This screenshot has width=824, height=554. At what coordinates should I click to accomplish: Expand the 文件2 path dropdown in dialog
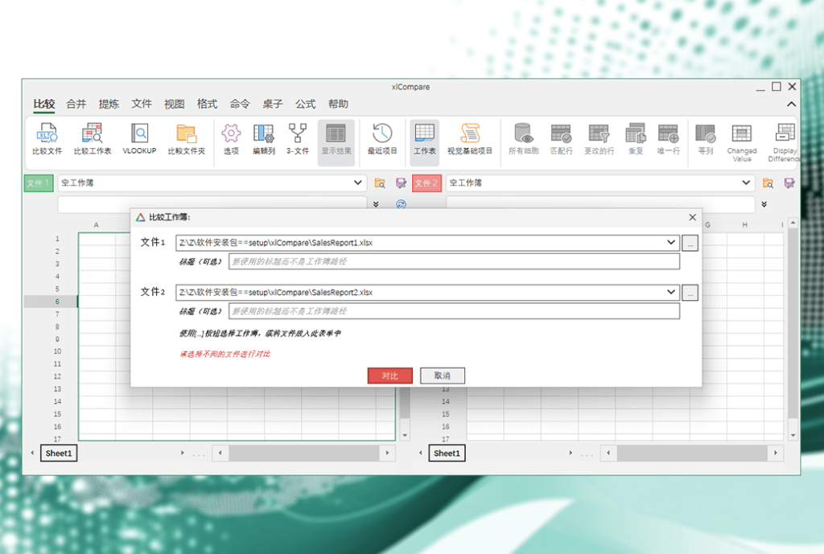coord(671,293)
